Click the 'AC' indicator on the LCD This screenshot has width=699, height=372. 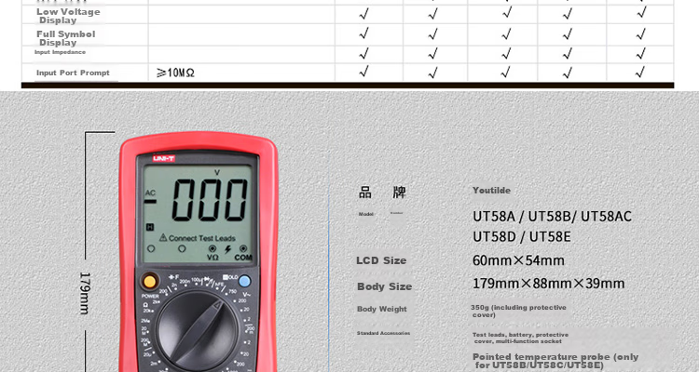(150, 193)
